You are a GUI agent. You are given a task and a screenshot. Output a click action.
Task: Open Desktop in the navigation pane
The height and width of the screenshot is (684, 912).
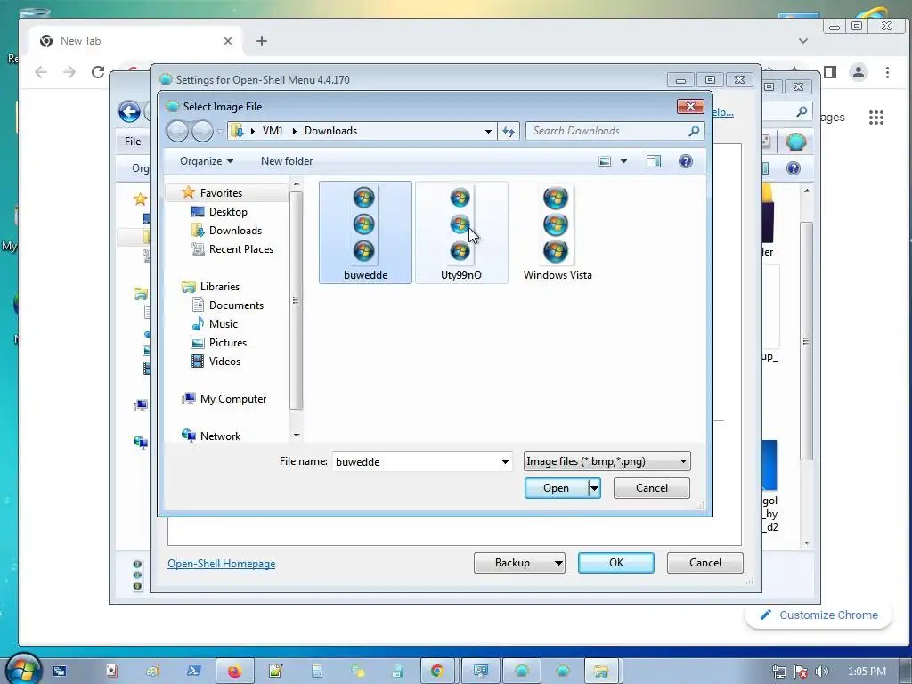227,212
